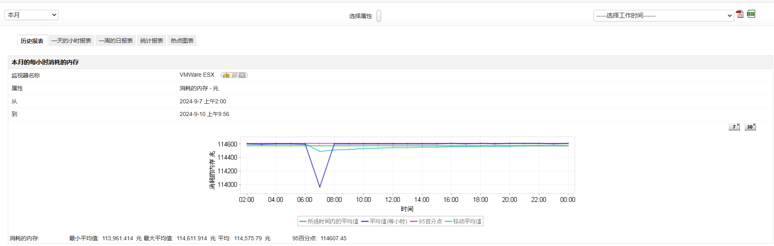Click the end date 2024-9-10 上午9:56
Screen dimensions: 774x246
204,114
